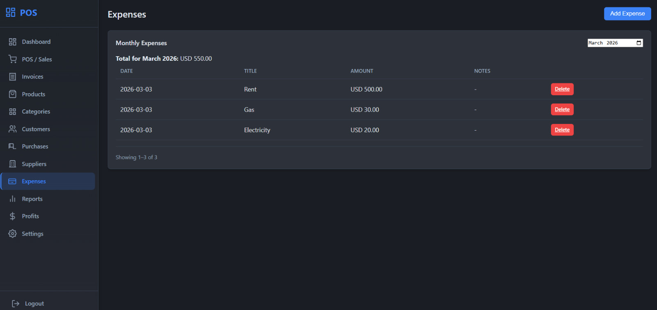
Task: Click the March 2026 month input field
Action: (x=615, y=43)
